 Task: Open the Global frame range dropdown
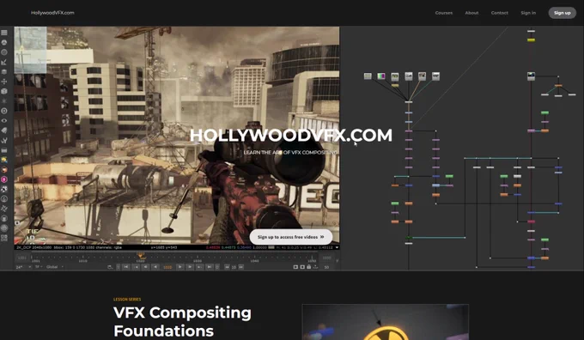tap(54, 267)
